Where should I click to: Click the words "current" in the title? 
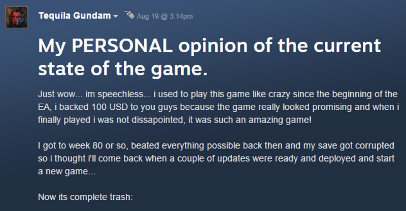(x=347, y=46)
